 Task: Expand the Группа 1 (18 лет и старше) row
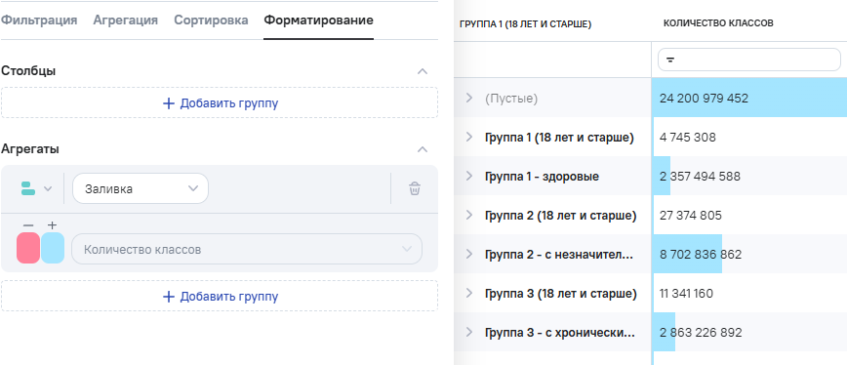[x=468, y=138]
